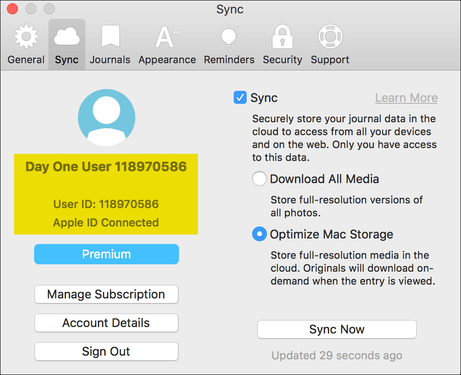Open the Journals bookmark tab
The image size is (461, 375).
coord(110,45)
